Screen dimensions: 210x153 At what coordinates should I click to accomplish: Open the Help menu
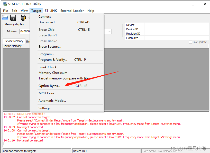tap(91, 11)
